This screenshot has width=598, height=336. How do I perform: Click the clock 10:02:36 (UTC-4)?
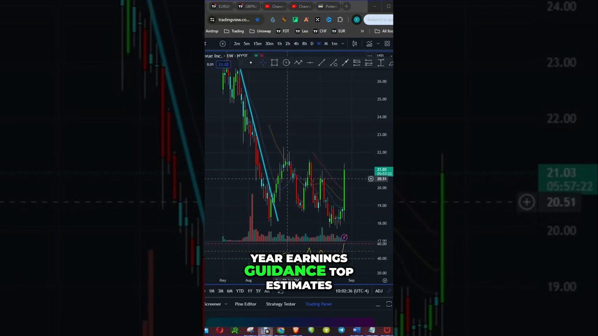(x=352, y=291)
